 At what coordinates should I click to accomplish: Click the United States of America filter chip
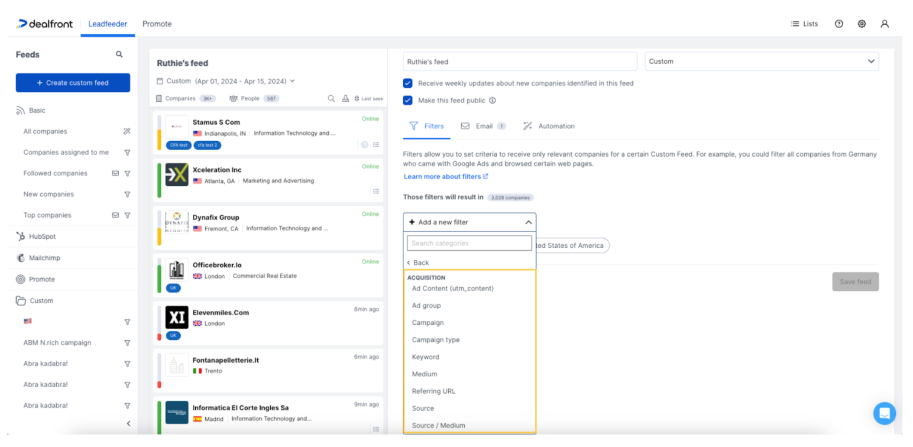click(573, 246)
